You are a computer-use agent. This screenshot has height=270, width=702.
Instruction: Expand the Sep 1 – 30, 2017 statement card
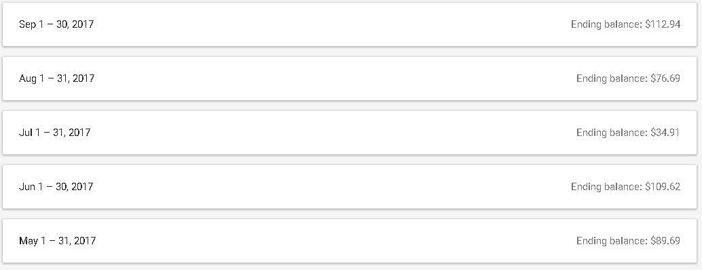350,24
